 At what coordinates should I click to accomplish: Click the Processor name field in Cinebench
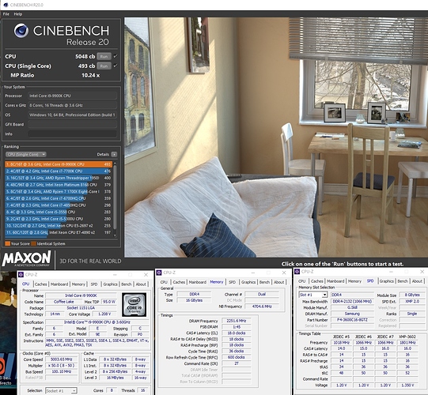coord(72,96)
